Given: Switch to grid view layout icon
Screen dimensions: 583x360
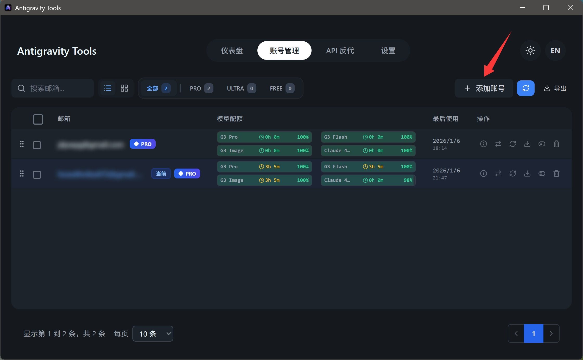Looking at the screenshot, I should (124, 88).
